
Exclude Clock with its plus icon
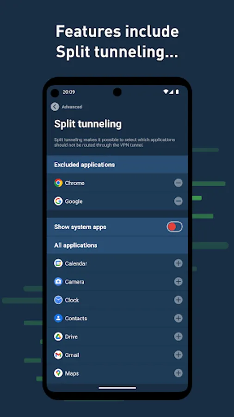pos(179,300)
